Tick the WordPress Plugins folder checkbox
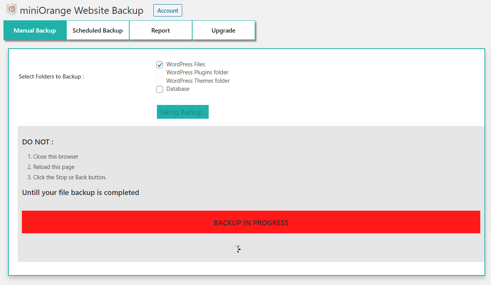The image size is (491, 285). tap(160, 73)
